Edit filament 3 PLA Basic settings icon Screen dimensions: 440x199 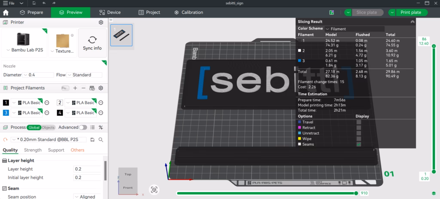[x=47, y=113]
